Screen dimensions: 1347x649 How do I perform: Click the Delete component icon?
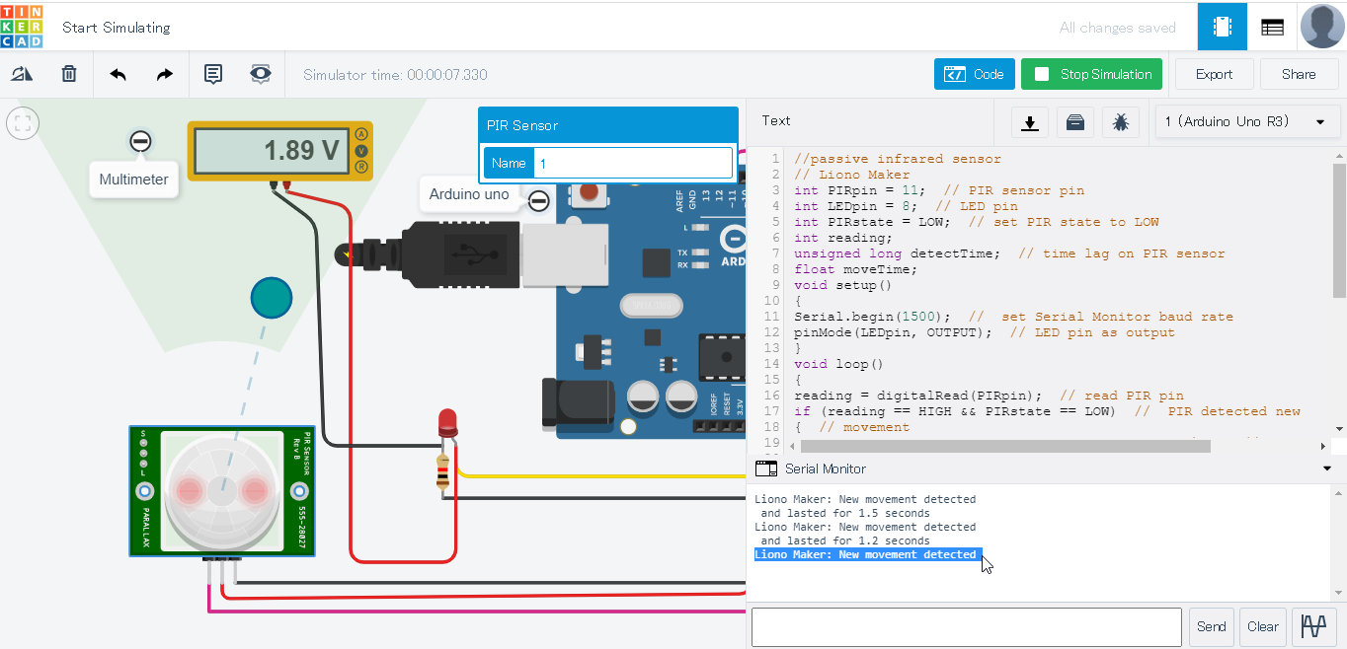[68, 73]
